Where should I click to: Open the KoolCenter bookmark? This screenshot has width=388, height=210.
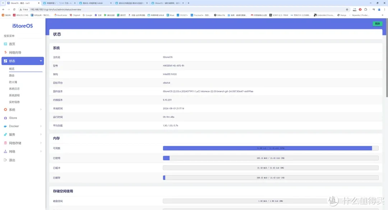(61, 15)
